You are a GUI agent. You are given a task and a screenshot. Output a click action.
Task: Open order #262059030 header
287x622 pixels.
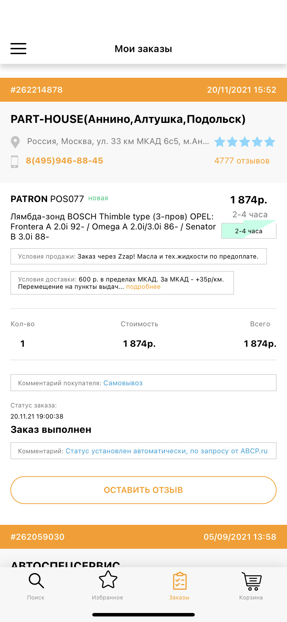(x=37, y=537)
